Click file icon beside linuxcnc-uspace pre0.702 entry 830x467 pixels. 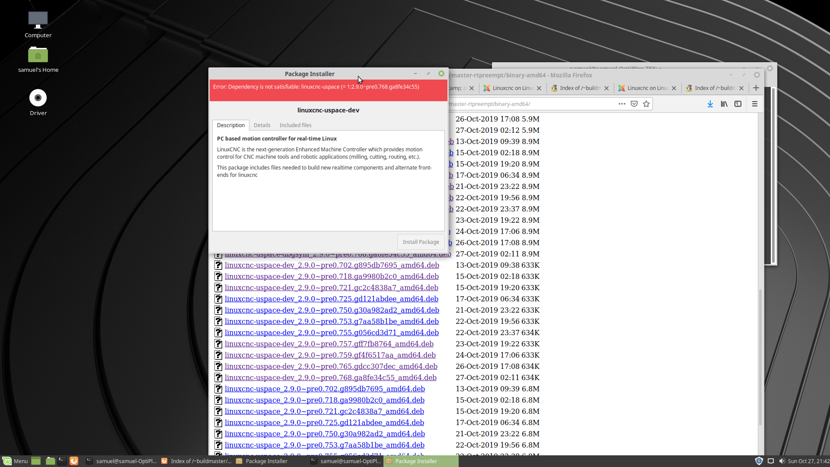click(218, 389)
